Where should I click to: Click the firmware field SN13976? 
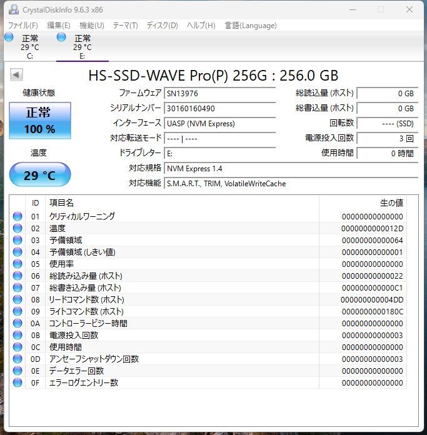point(219,94)
